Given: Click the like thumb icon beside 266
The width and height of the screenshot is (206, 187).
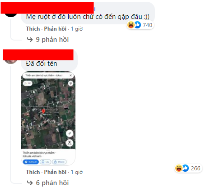Looking at the screenshot, I should [x=185, y=168].
